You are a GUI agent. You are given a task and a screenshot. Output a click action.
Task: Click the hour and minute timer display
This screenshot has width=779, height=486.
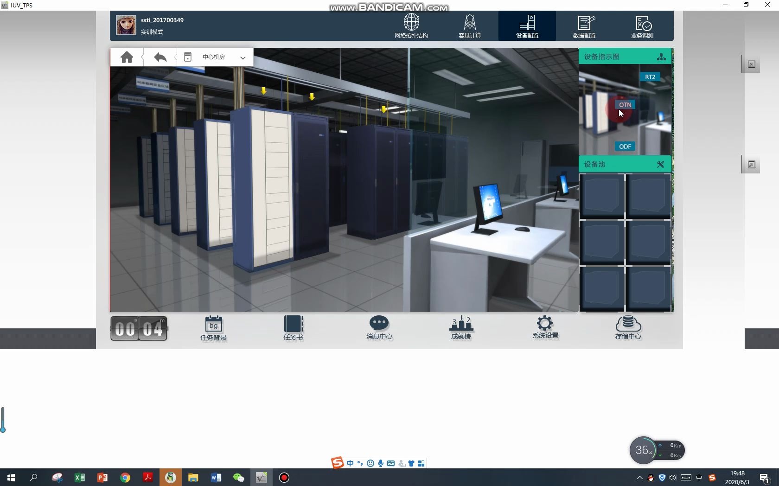(x=139, y=329)
